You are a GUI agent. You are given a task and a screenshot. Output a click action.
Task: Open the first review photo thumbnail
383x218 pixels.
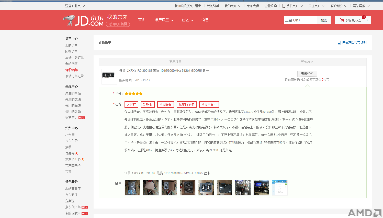[x=132, y=188]
